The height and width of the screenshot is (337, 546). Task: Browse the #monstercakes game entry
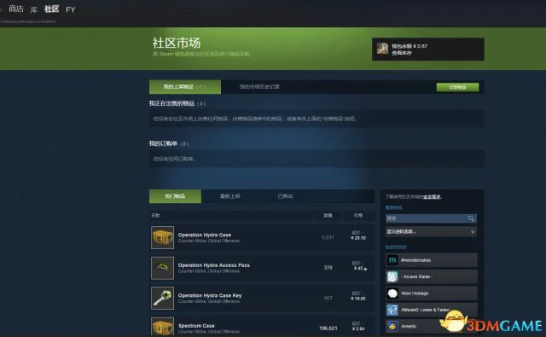tap(432, 260)
